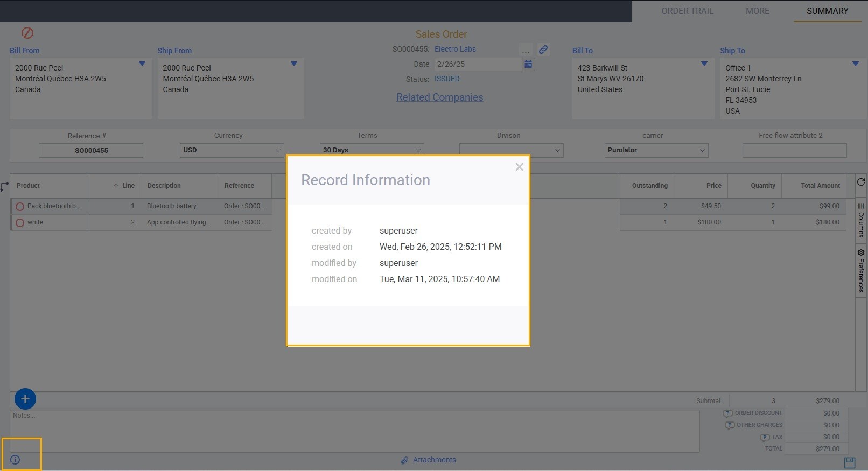The width and height of the screenshot is (868, 471).
Task: Expand the Ship From address dropdown
Action: [294, 64]
